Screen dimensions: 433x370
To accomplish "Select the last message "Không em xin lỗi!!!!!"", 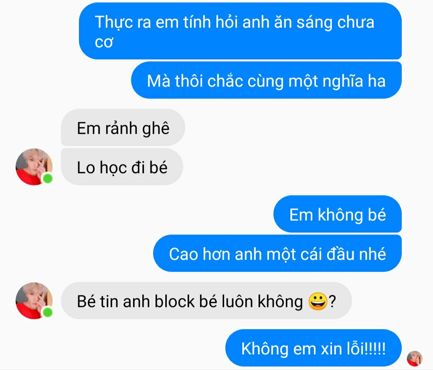I will [x=314, y=348].
